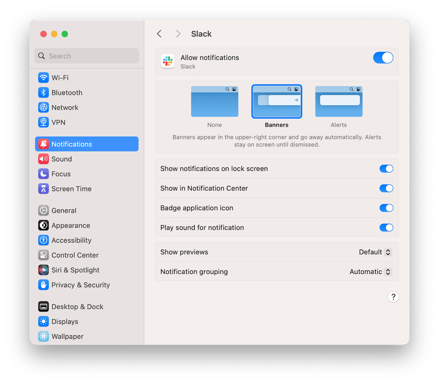Click the Wi-Fi icon in sidebar
Viewport: 439px width, 384px height.
43,78
